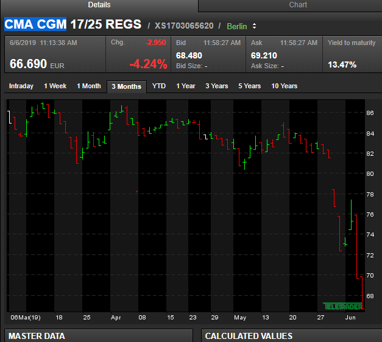Click the Yield to maturity label
The image size is (382, 342).
pos(352,43)
